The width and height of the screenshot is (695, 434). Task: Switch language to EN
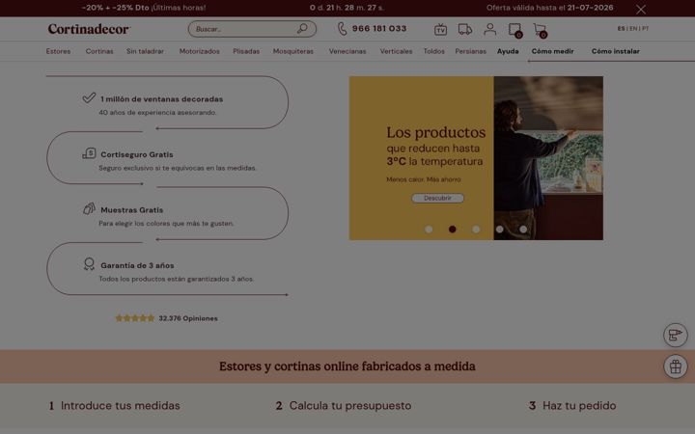(633, 28)
